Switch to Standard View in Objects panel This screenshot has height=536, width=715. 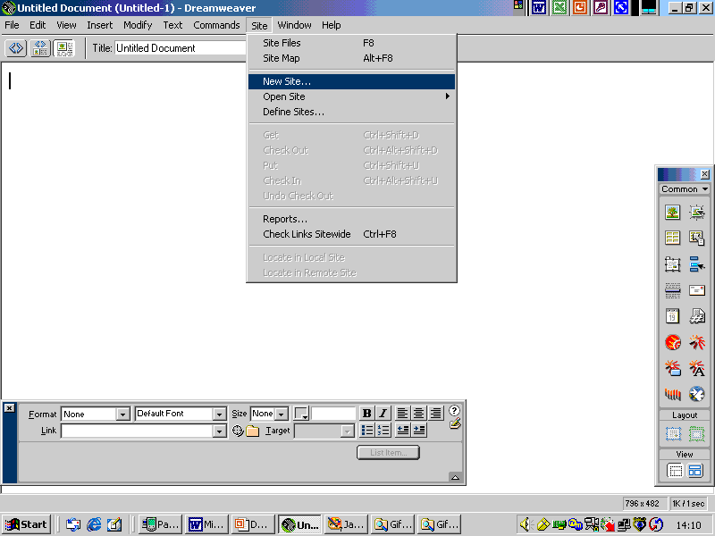click(x=675, y=470)
